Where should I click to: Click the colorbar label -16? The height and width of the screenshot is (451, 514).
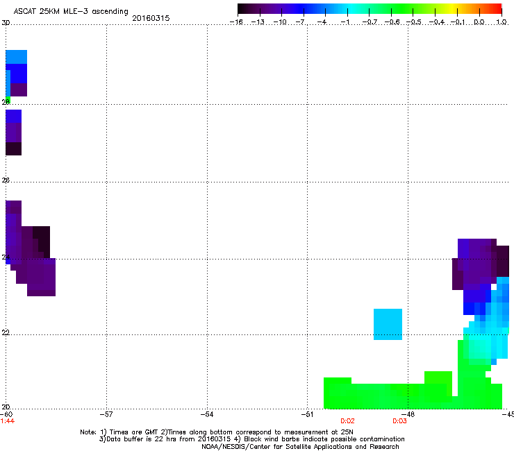pyautogui.click(x=236, y=22)
